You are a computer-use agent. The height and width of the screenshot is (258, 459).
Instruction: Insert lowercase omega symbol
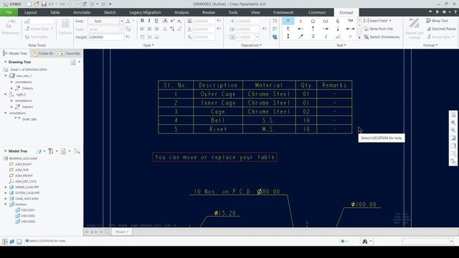point(326,21)
